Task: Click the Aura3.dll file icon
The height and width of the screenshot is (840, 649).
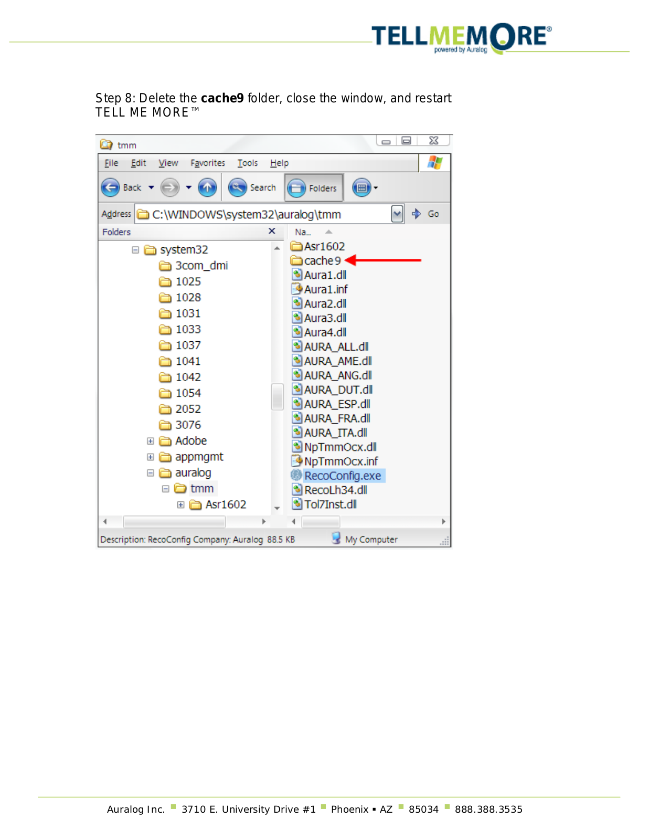Action: pos(296,318)
